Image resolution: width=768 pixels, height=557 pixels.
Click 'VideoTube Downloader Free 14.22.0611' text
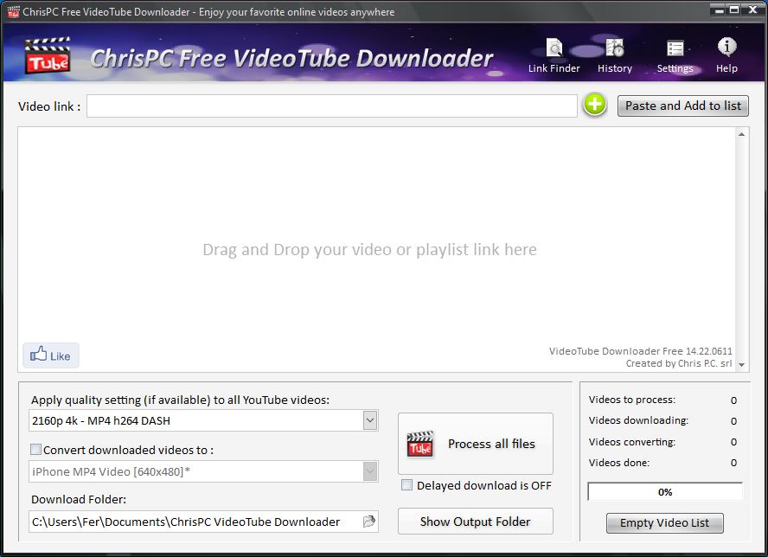point(640,351)
